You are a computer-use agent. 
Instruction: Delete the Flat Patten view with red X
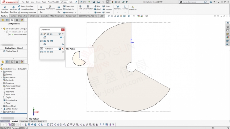(63, 49)
